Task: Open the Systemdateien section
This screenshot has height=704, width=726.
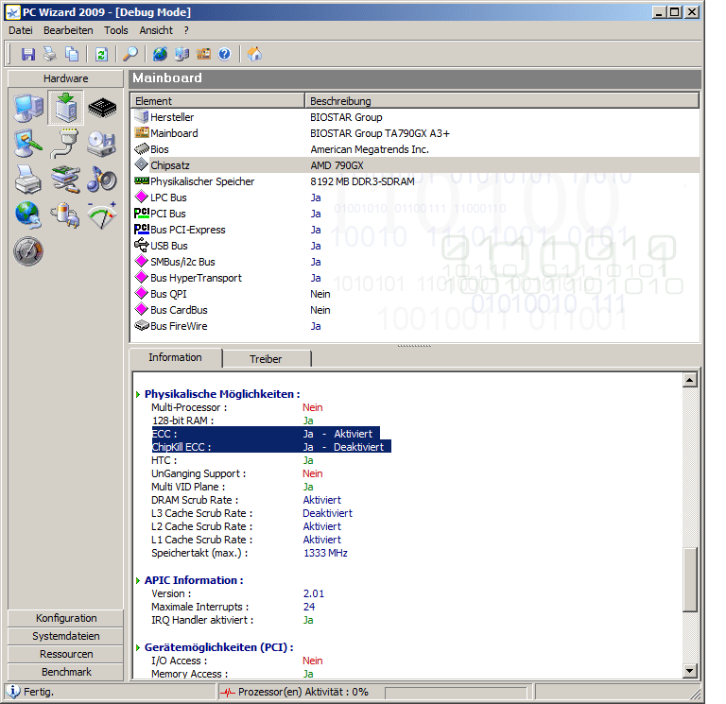Action: pyautogui.click(x=66, y=636)
